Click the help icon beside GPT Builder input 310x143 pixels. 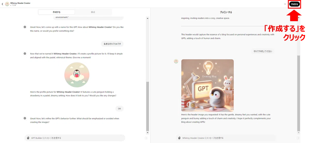pyautogui.click(x=146, y=138)
